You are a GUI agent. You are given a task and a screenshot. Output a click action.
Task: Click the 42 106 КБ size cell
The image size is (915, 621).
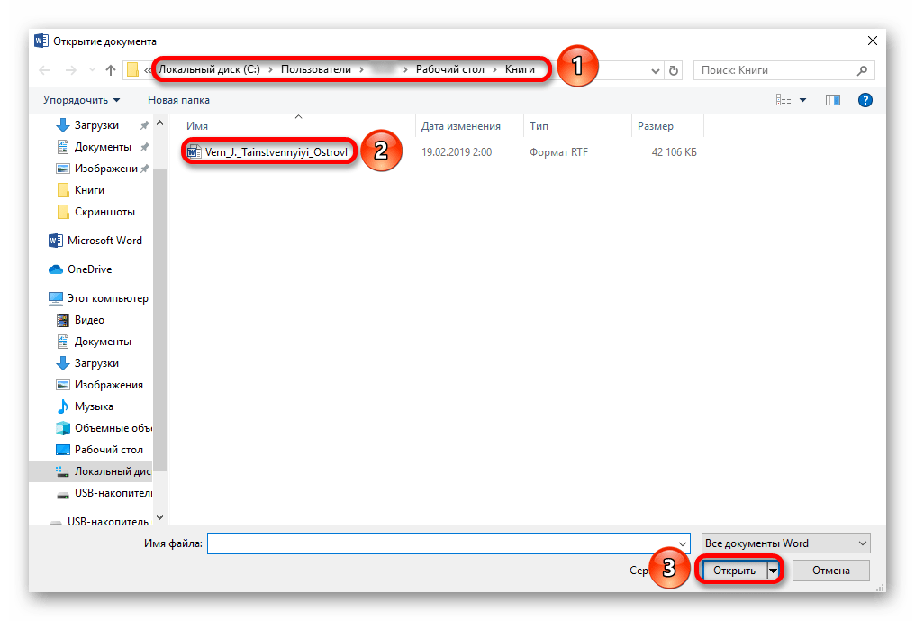674,152
